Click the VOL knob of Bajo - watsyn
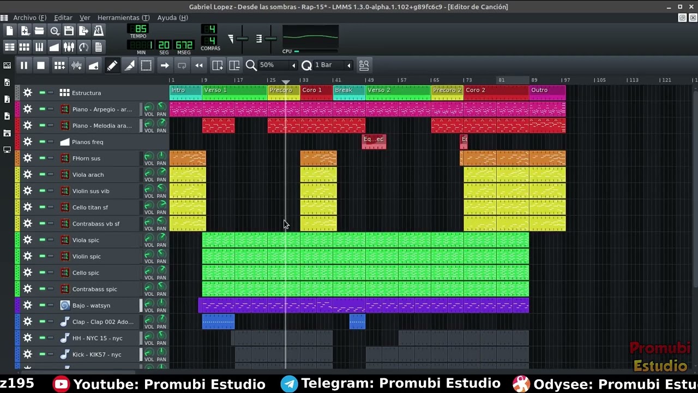This screenshot has height=393, width=698. point(148,303)
